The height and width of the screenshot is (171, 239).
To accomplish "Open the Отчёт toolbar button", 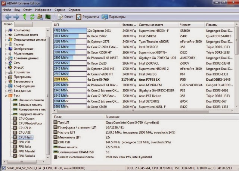I will [x=65, y=17].
